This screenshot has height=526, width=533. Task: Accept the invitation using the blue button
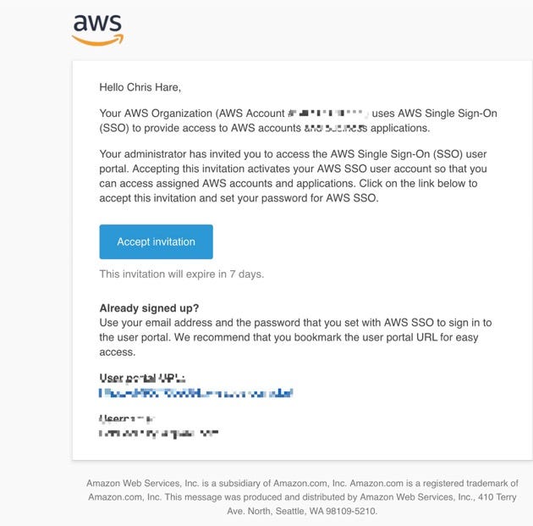[156, 241]
